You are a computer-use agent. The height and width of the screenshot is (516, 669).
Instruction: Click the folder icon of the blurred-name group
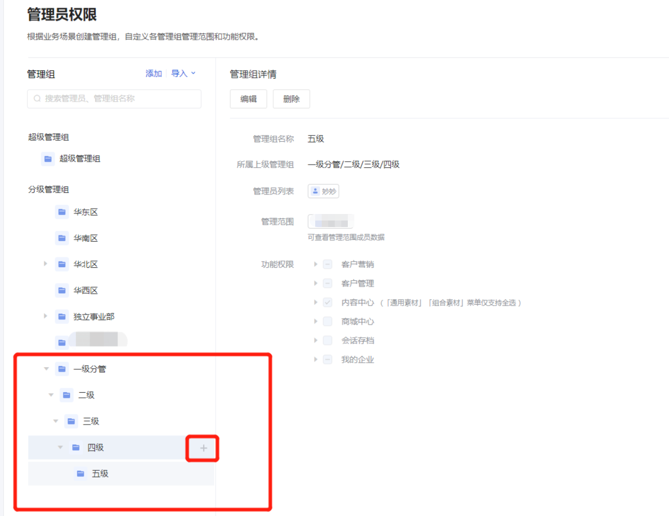coord(62,342)
